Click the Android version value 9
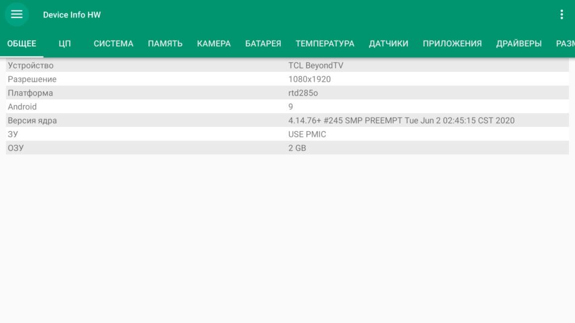The width and height of the screenshot is (575, 323). pos(291,106)
